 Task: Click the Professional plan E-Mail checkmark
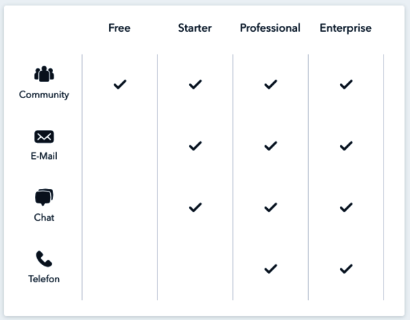tap(270, 146)
